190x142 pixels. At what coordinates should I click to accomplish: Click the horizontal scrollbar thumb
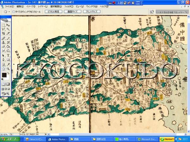tap(117, 134)
